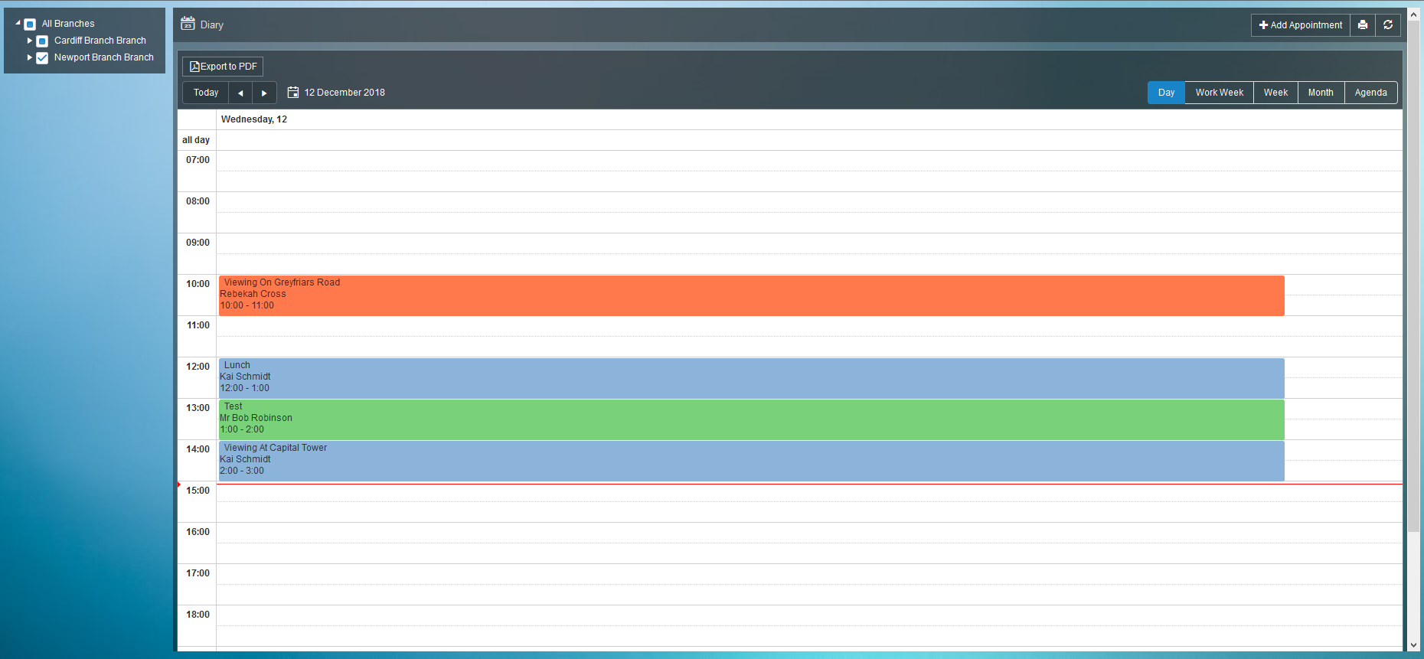Open the orange Viewing On Greyfriars Road appointment
Viewport: 1424px width, 659px height.
coord(750,295)
